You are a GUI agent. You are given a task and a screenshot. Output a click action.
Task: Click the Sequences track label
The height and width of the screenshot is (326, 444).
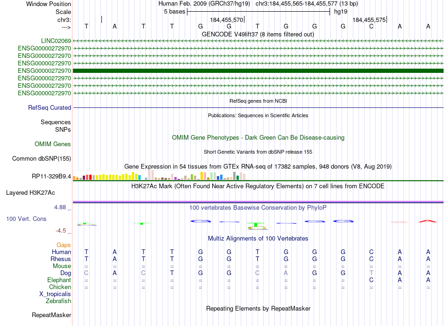pos(56,122)
